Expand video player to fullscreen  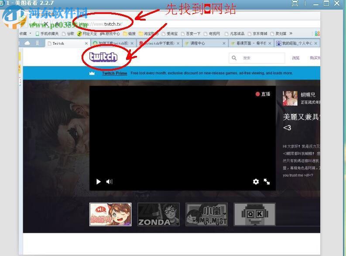pyautogui.click(x=267, y=182)
